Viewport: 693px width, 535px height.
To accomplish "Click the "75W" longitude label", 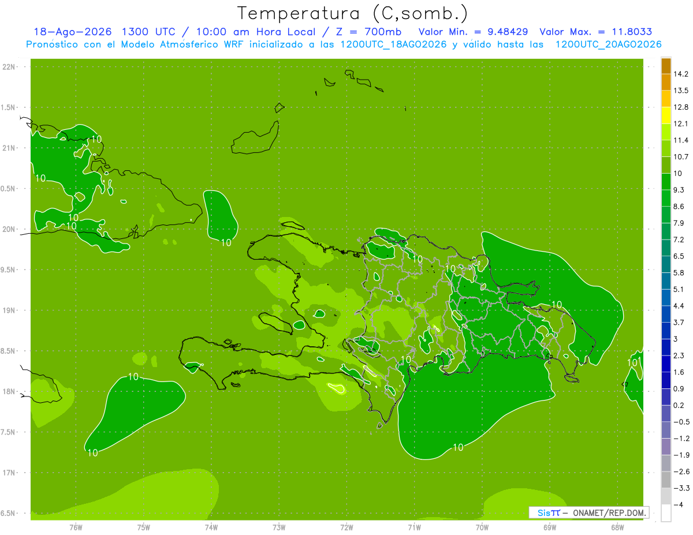I will tap(144, 528).
